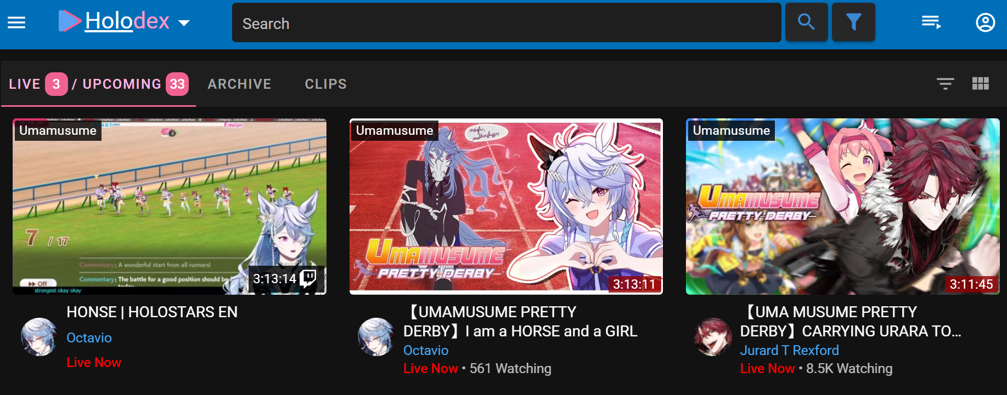Select the Live / Upcoming tab
The height and width of the screenshot is (395, 1007).
click(x=99, y=84)
